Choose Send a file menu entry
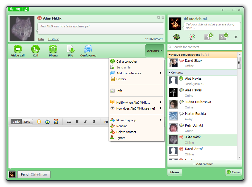Viewport: 252px width, 187px height. click(136, 67)
